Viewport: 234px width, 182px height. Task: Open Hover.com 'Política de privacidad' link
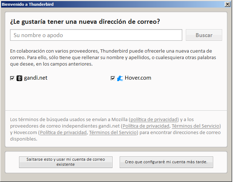(63, 133)
